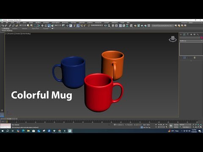Switch to the Object Paint ribbon tab
The width and height of the screenshot is (203, 152).
click(x=35, y=28)
